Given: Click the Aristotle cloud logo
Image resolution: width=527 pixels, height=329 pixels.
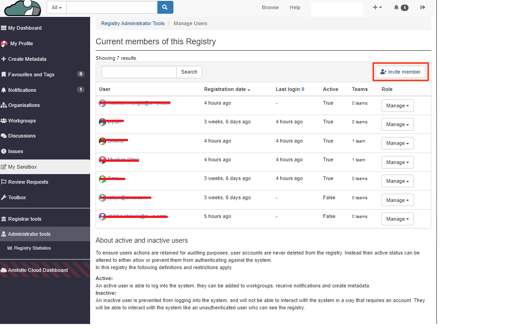Looking at the screenshot, I should click(x=22, y=8).
